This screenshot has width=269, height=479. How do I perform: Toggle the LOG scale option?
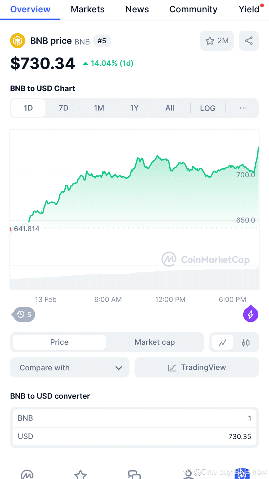tap(208, 108)
